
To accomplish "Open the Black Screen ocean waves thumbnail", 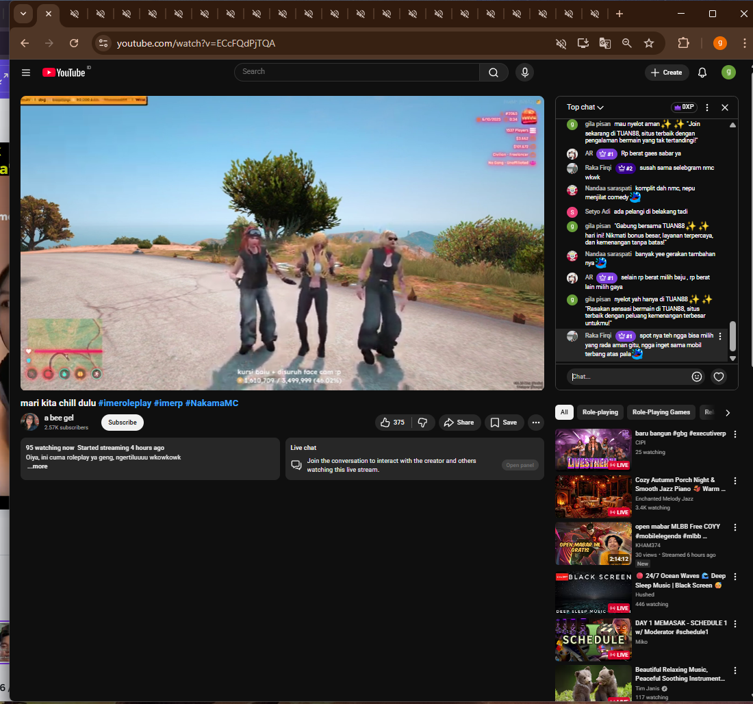I will click(593, 592).
